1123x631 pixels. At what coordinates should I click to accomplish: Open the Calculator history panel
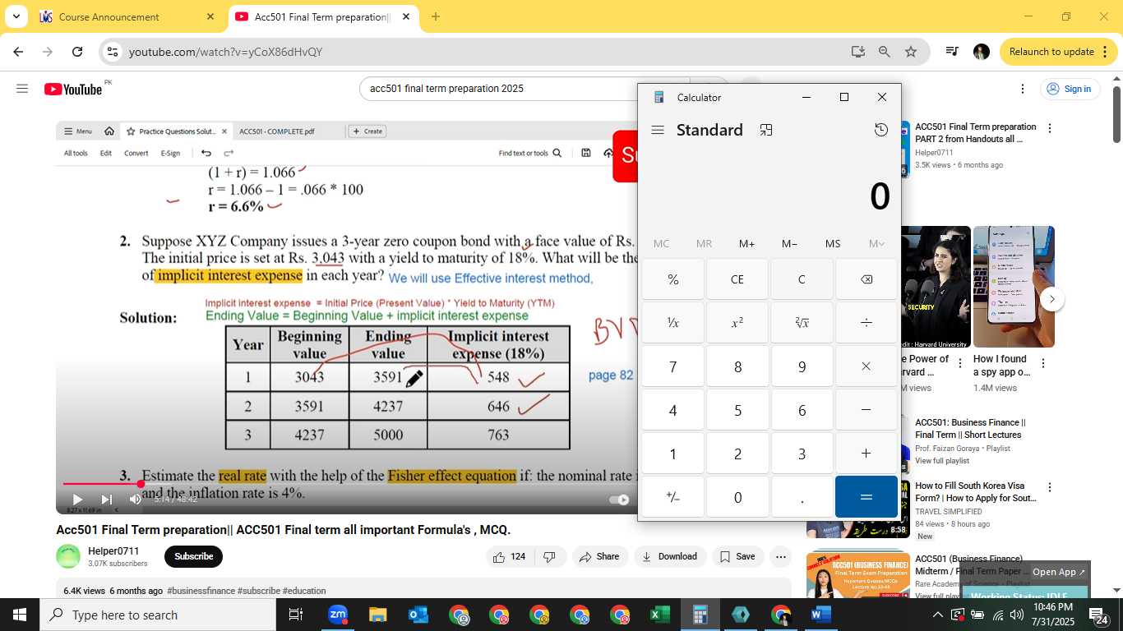881,130
